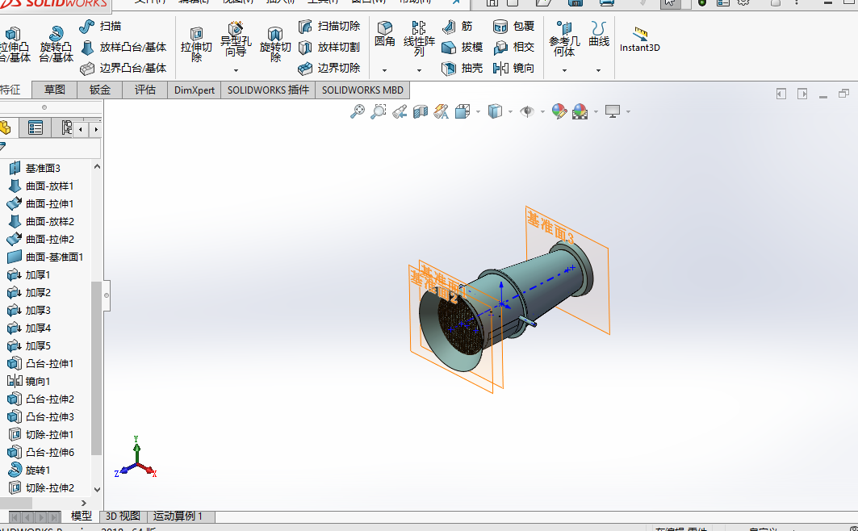Click the 抽壳 shell button
858x531 pixels.
(x=462, y=69)
